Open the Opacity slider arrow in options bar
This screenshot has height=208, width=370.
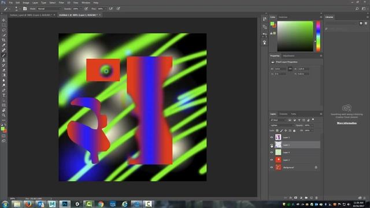click(81, 9)
